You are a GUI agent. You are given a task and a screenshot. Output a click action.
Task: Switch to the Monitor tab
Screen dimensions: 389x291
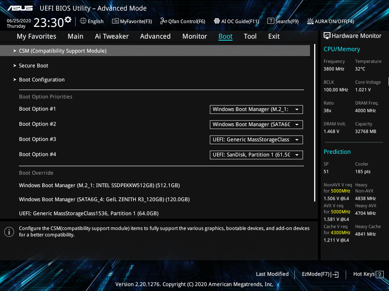[195, 36]
